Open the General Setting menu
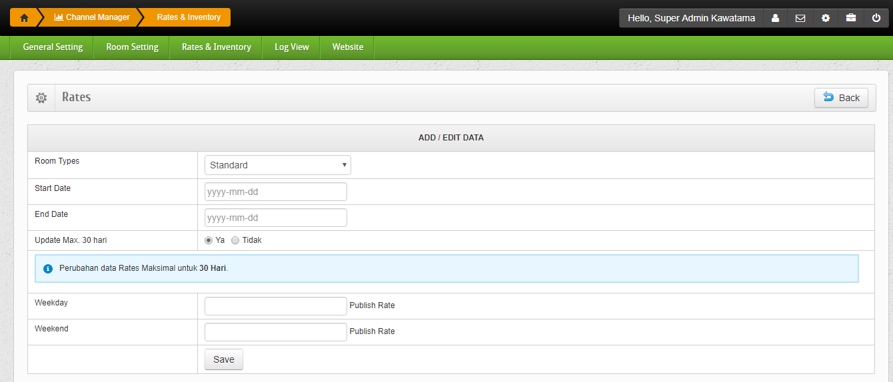 pyautogui.click(x=53, y=47)
